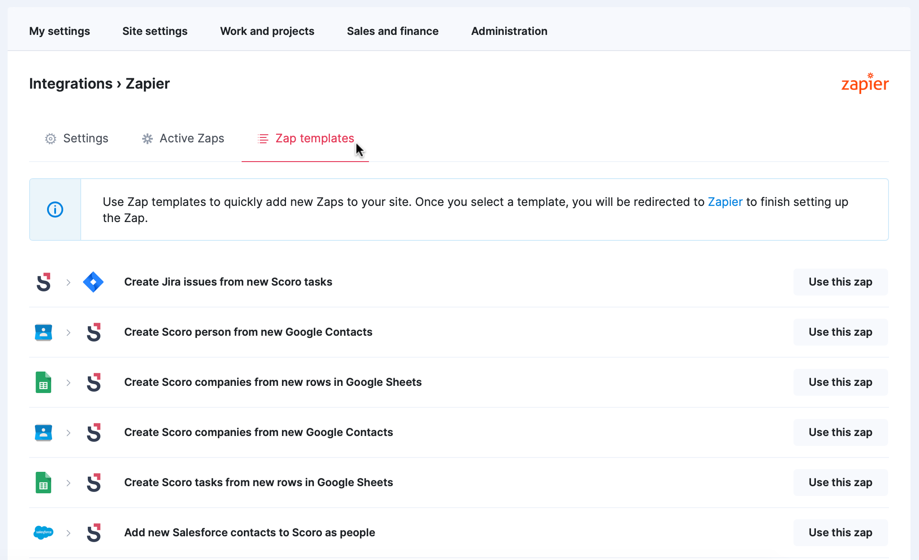The width and height of the screenshot is (919, 560).
Task: Use zap for companies from Google Sheets rows
Action: 841,382
